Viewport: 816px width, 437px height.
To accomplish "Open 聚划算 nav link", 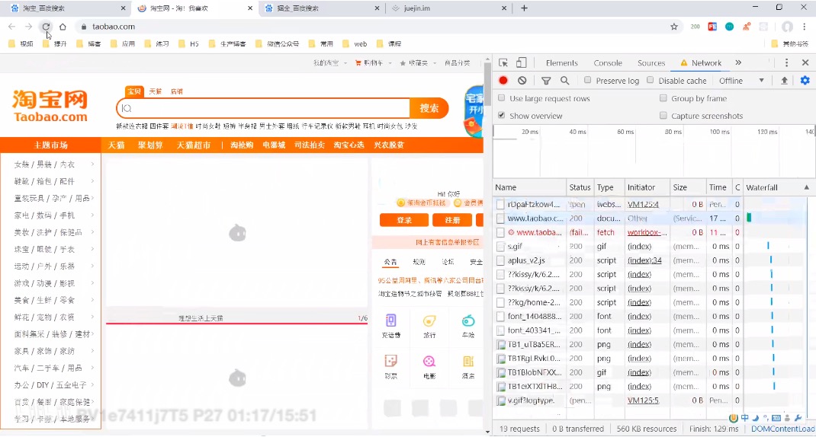I will [x=150, y=145].
